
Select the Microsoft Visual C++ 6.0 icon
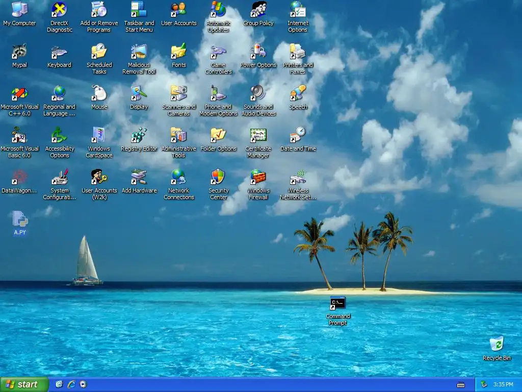pos(20,94)
